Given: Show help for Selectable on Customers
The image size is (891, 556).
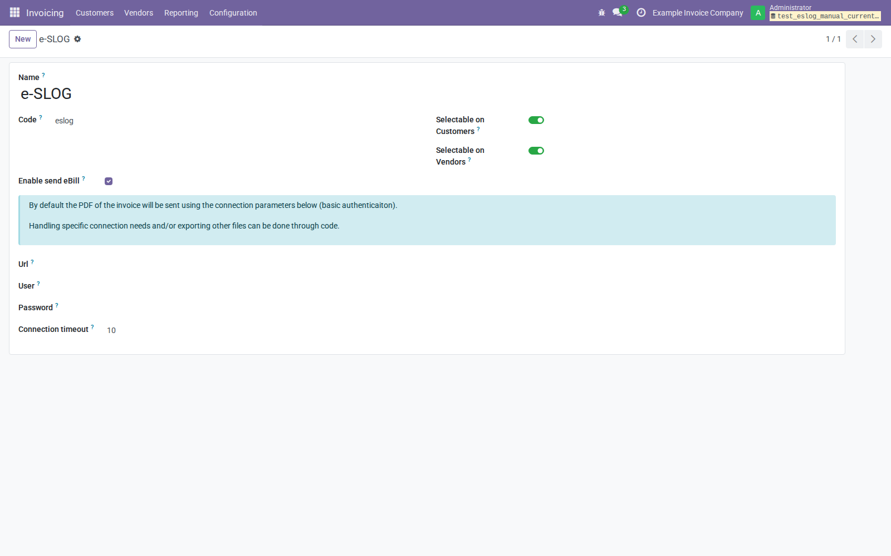Looking at the screenshot, I should (478, 129).
